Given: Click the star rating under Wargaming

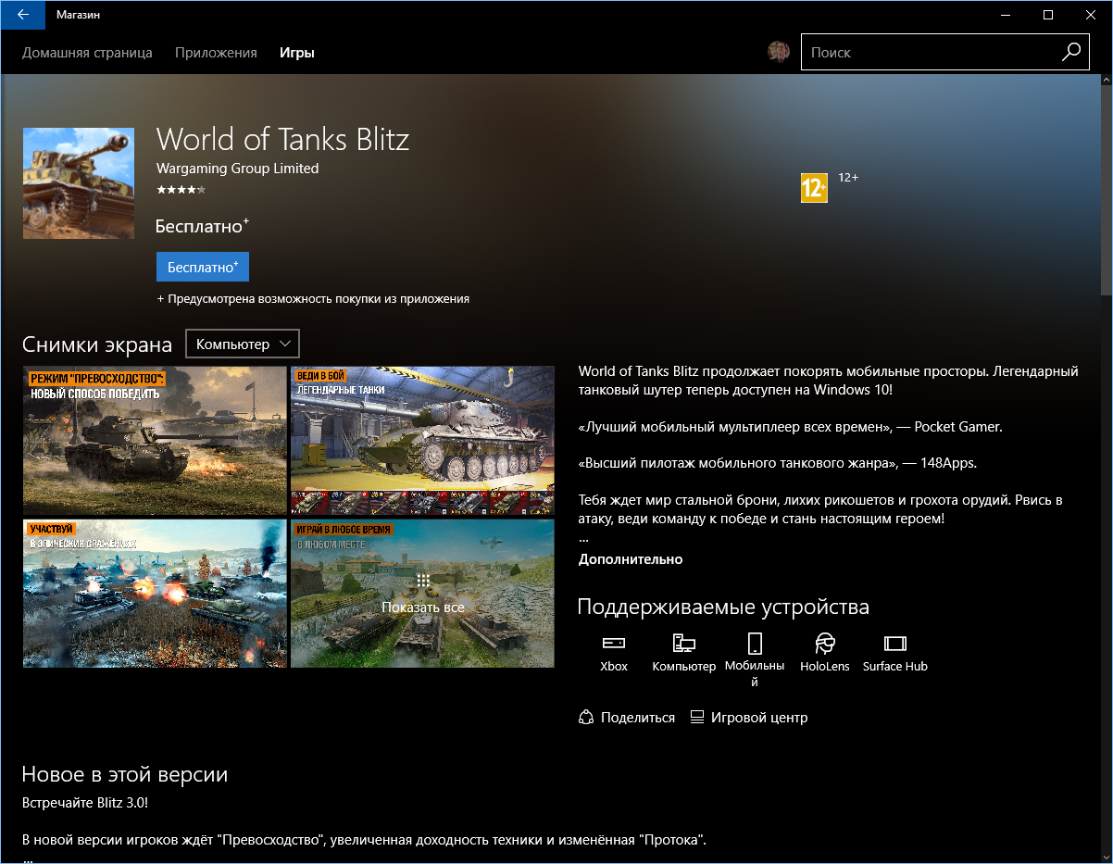Looking at the screenshot, I should [181, 189].
